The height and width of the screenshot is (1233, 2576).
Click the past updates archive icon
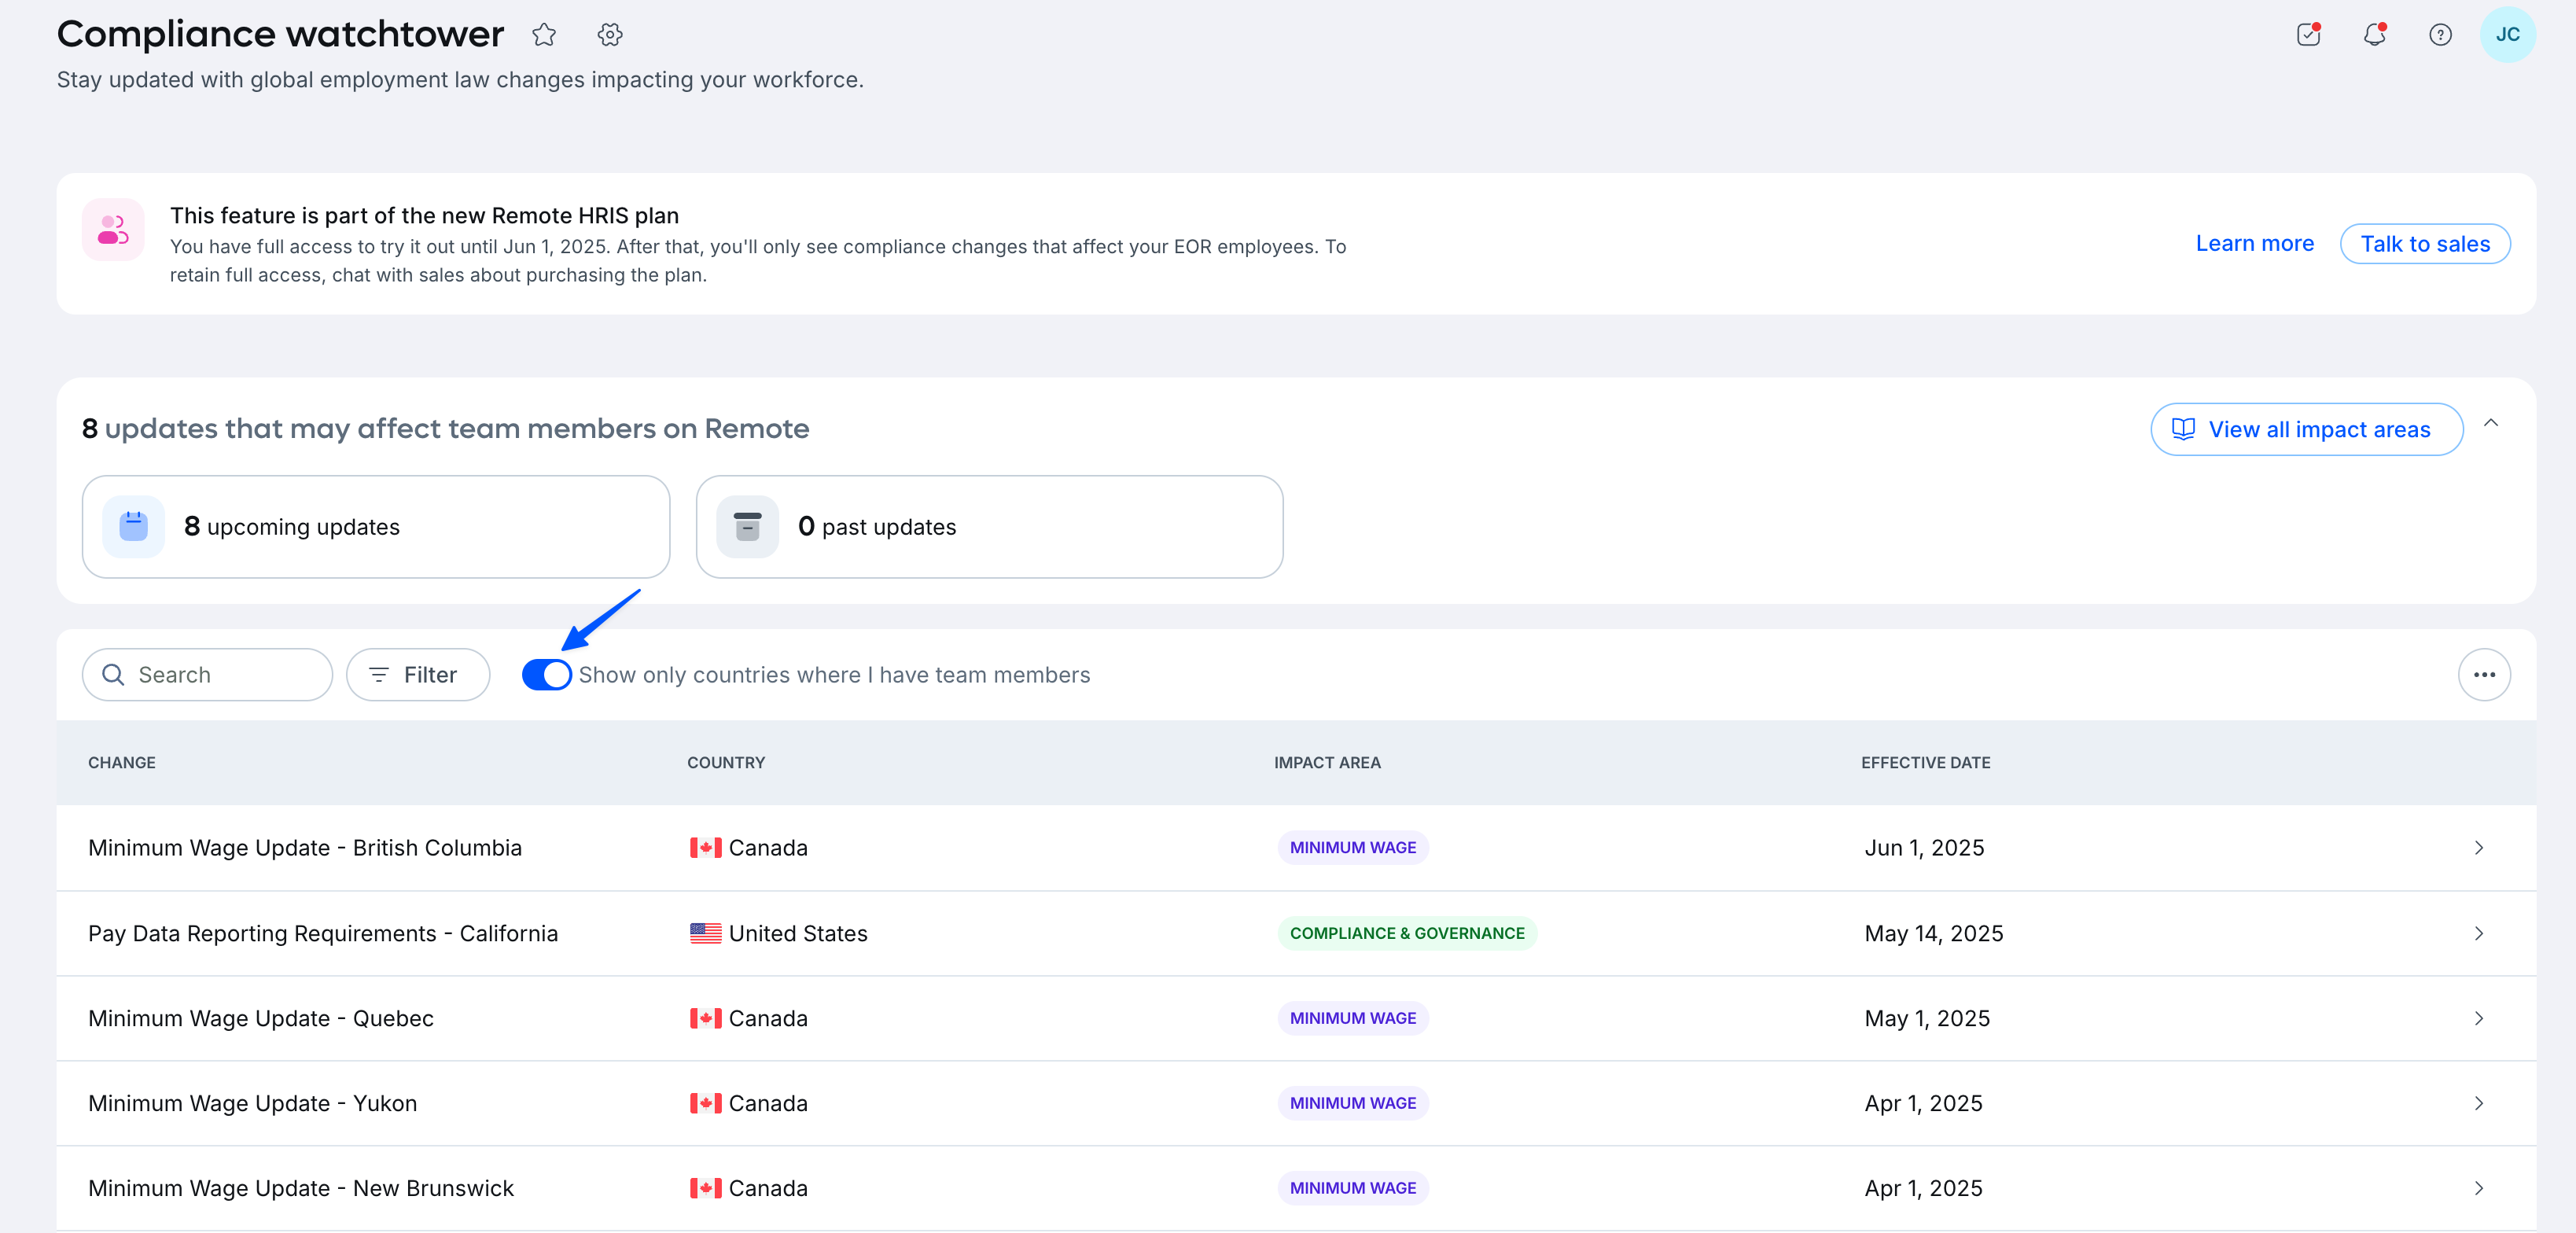pos(748,526)
